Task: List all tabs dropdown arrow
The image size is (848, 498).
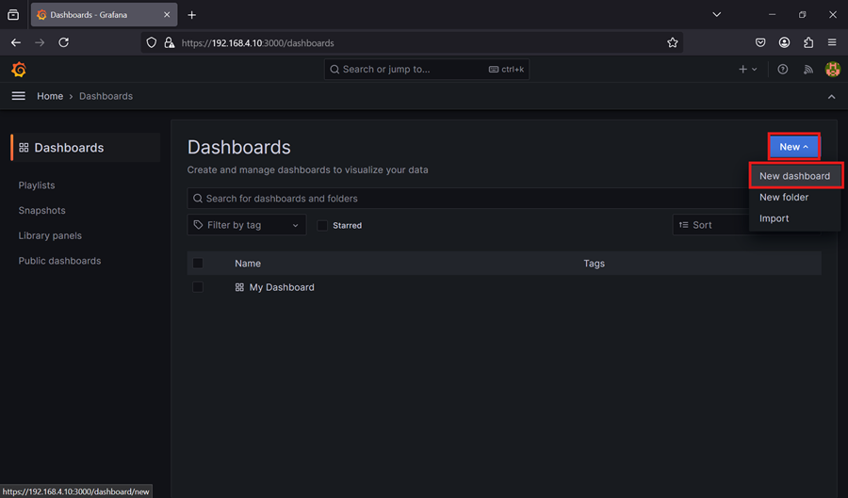Action: point(717,14)
